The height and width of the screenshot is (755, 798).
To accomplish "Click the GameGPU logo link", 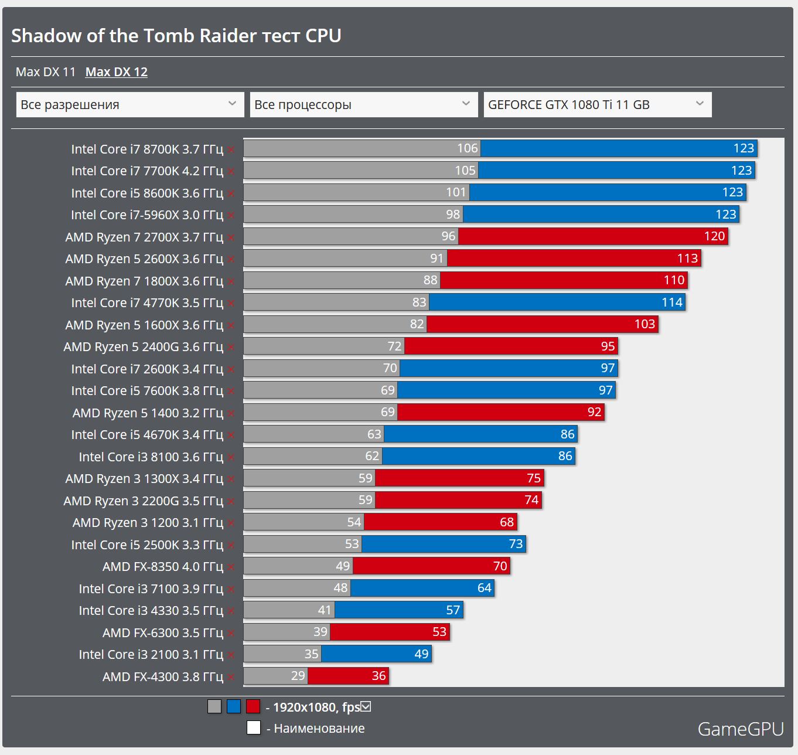I will pyautogui.click(x=741, y=729).
